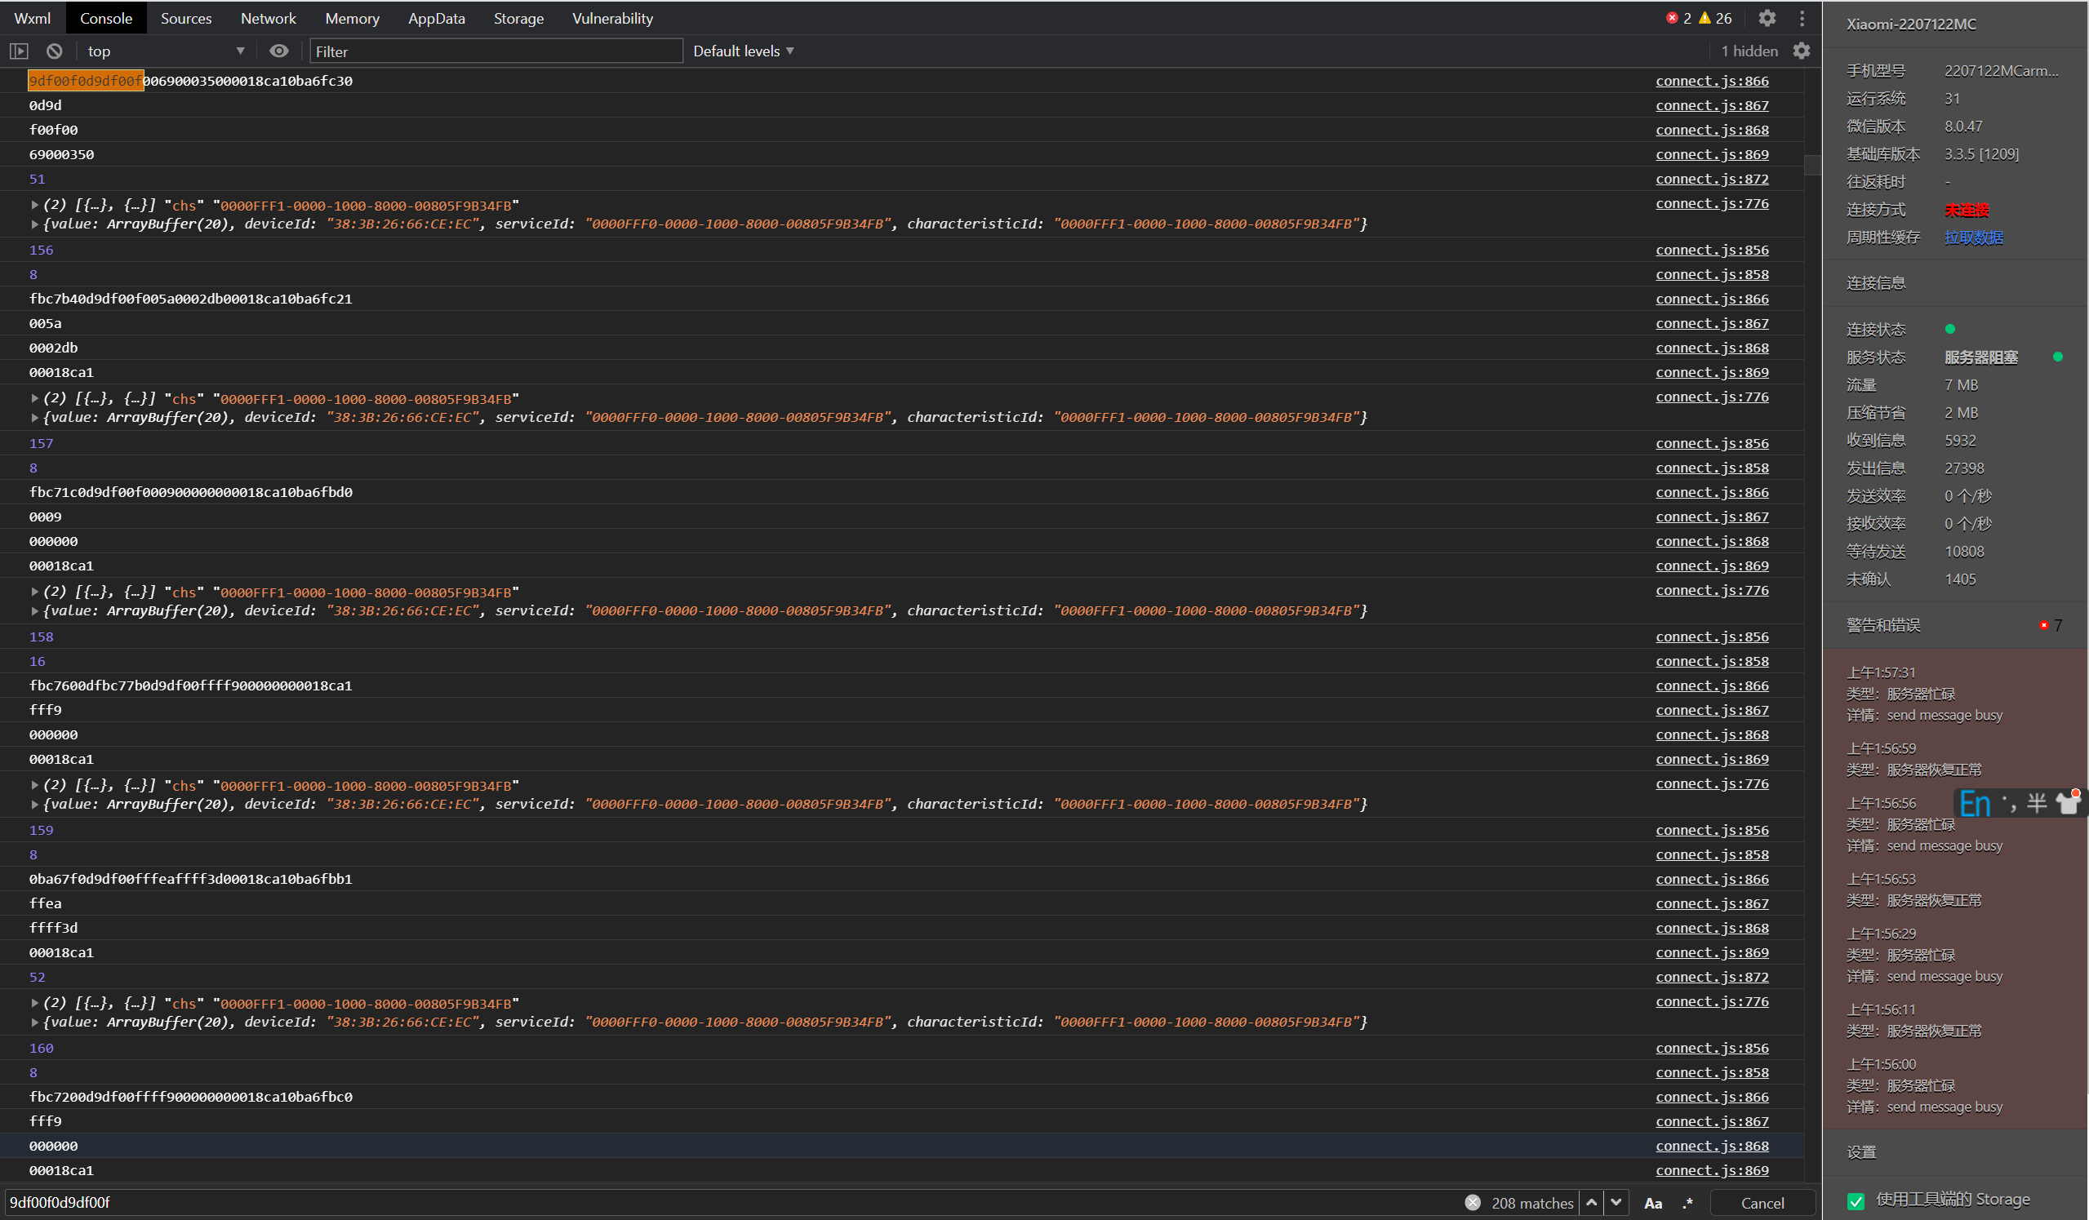2089x1220 pixels.
Task: Select the Console tab
Action: (106, 18)
